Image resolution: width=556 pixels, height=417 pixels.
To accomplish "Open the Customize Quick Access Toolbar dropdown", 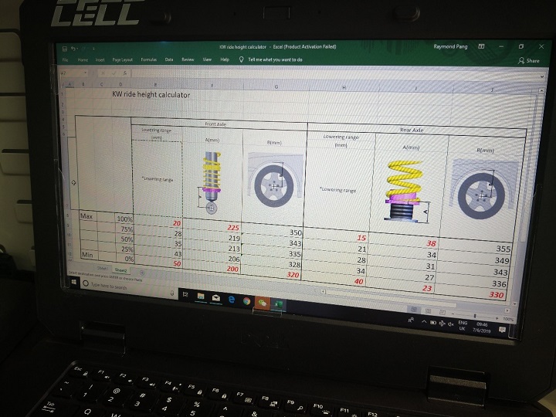I will tap(93, 49).
